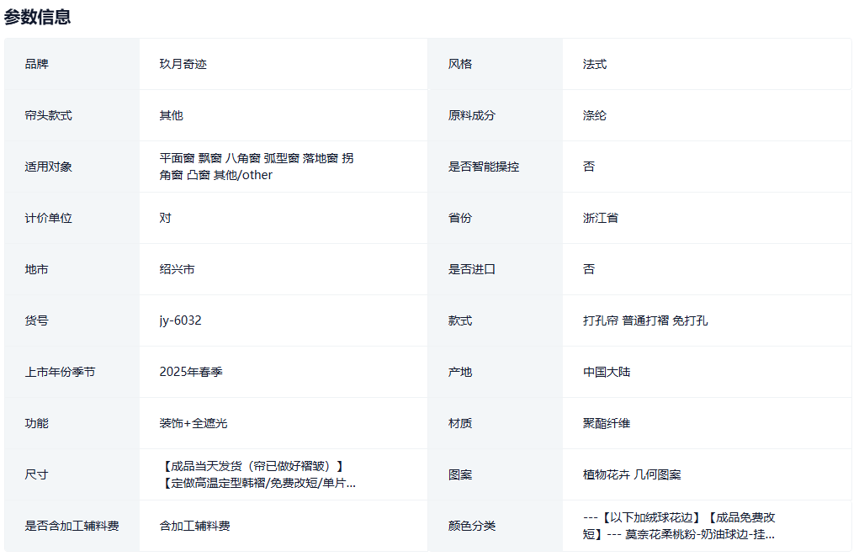Select the 风格 value 法式
The image size is (859, 556).
coord(594,64)
